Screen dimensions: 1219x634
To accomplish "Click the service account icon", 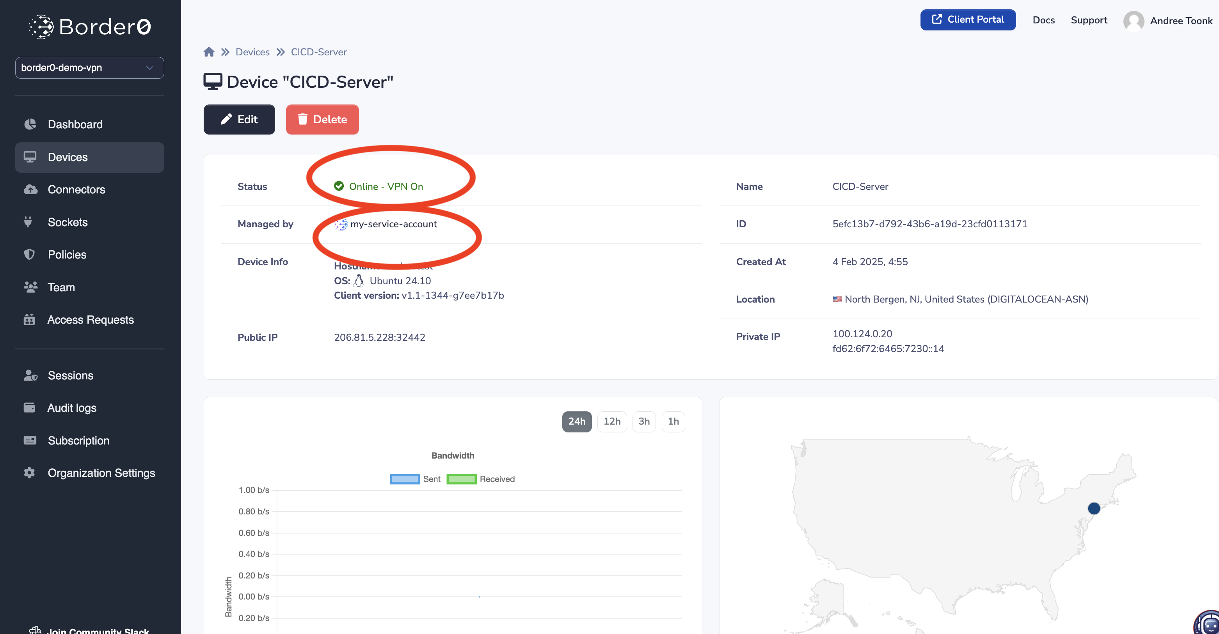I will [341, 224].
